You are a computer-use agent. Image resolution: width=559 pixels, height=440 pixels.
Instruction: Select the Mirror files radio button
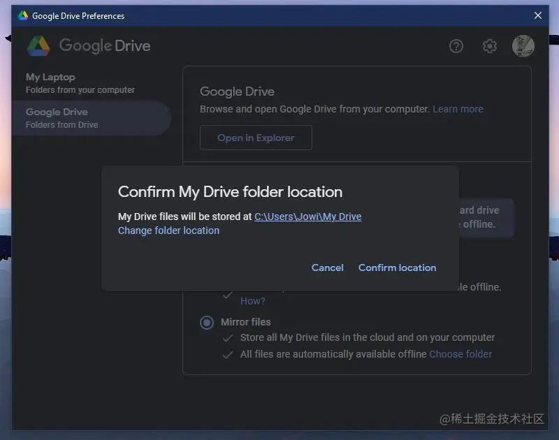point(207,323)
